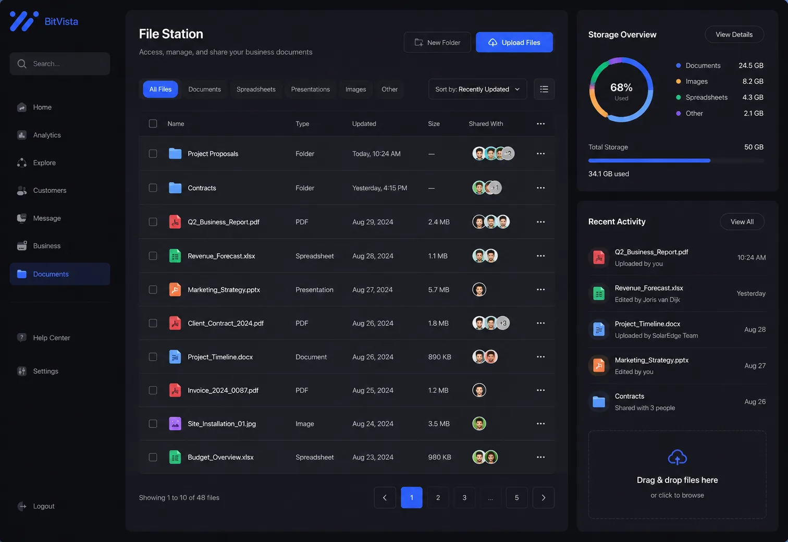
Task: Open the Message icon in sidebar
Action: pos(22,218)
